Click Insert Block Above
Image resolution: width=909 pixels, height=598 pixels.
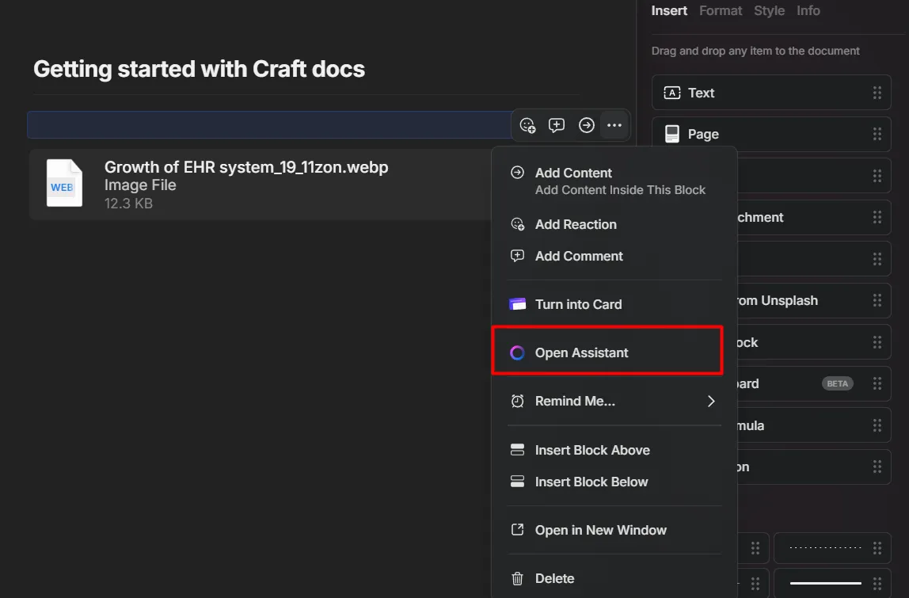coord(592,450)
